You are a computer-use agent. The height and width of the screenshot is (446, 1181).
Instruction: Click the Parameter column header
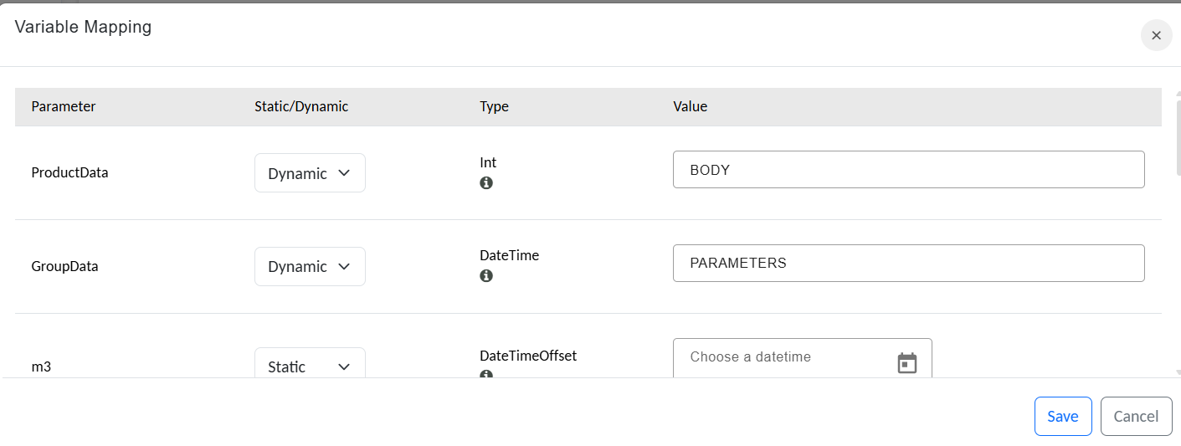click(64, 106)
